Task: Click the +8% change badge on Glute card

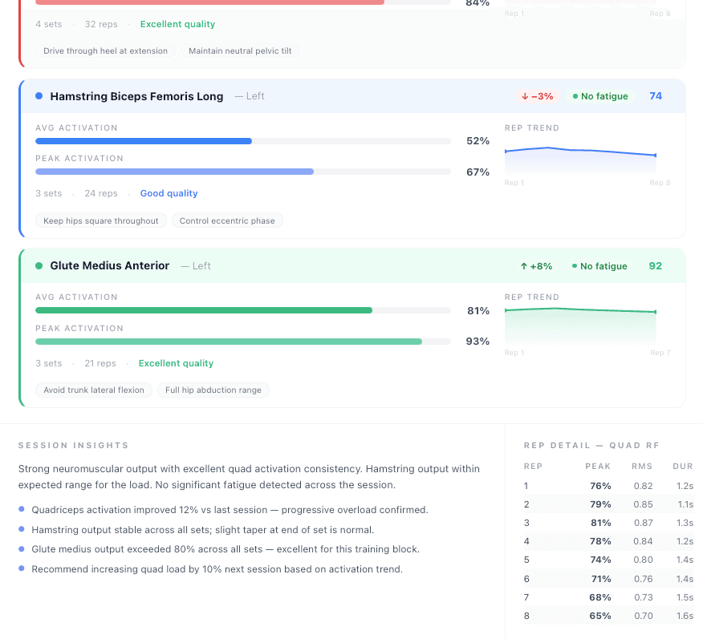Action: pos(536,266)
